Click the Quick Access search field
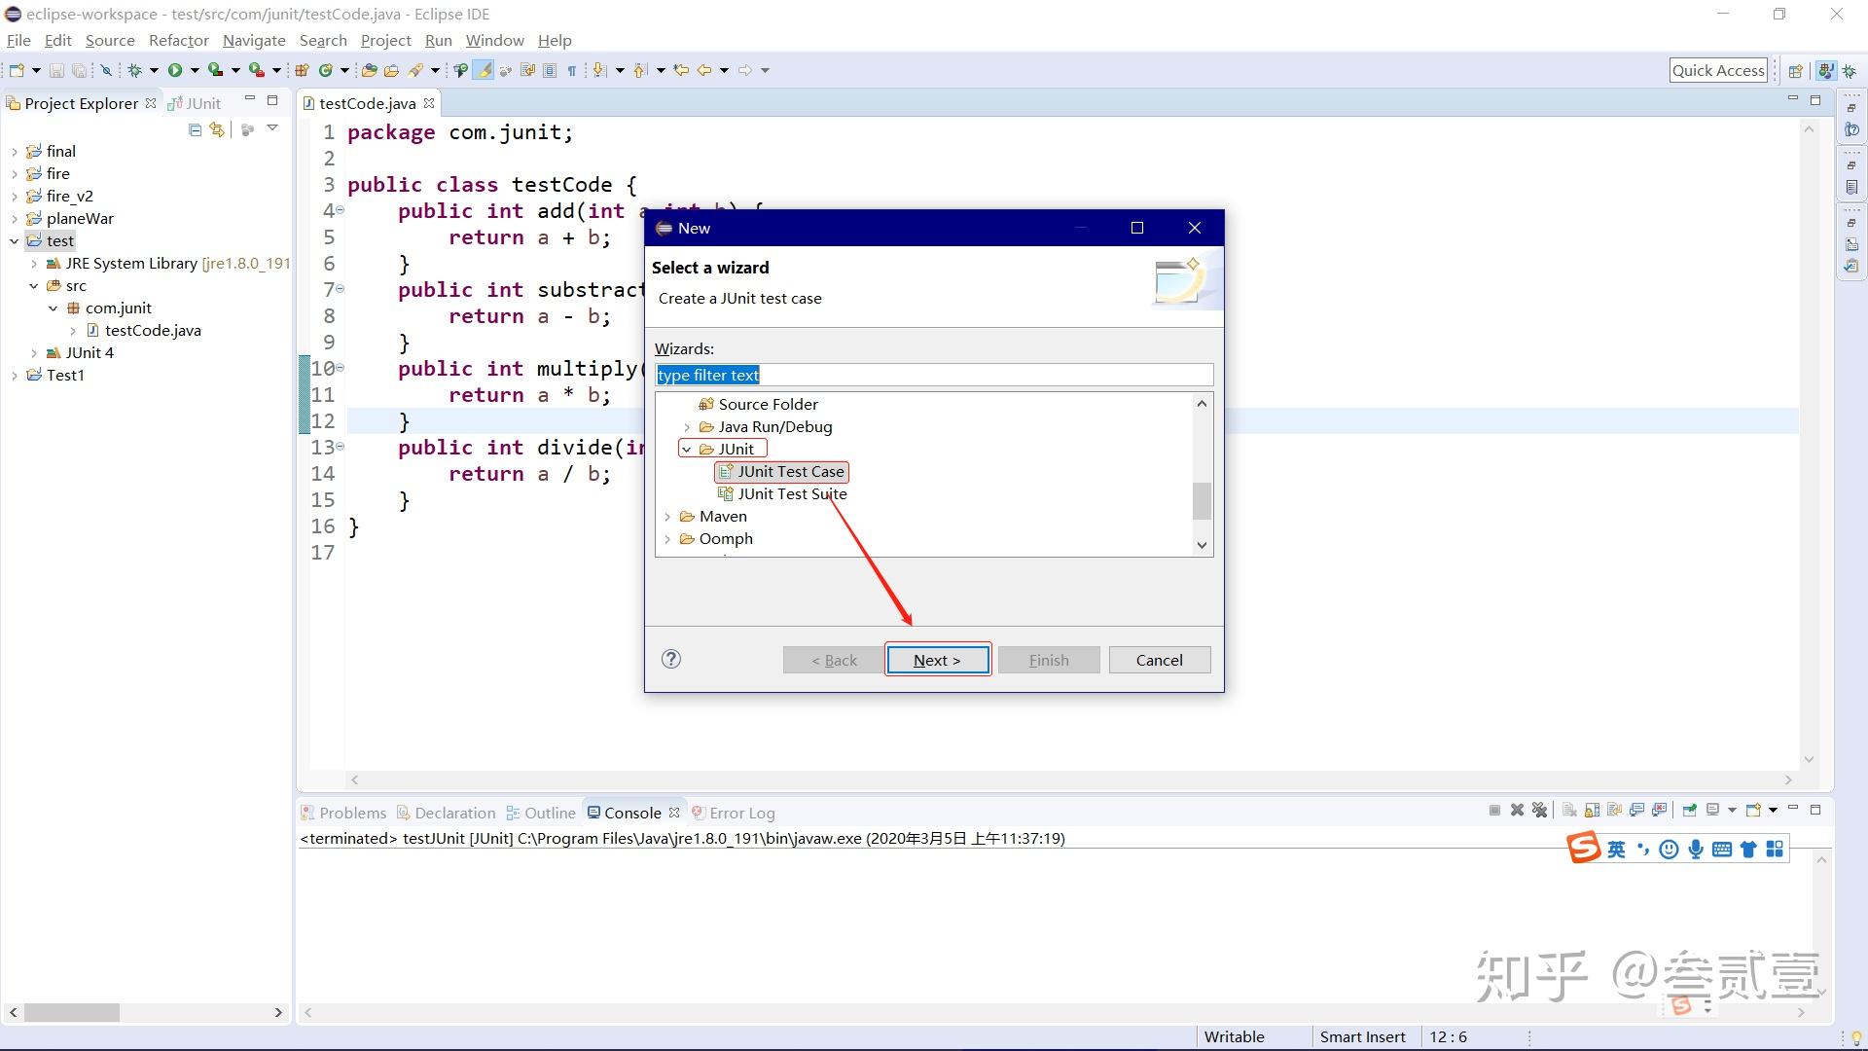This screenshot has width=1868, height=1051. 1718,70
